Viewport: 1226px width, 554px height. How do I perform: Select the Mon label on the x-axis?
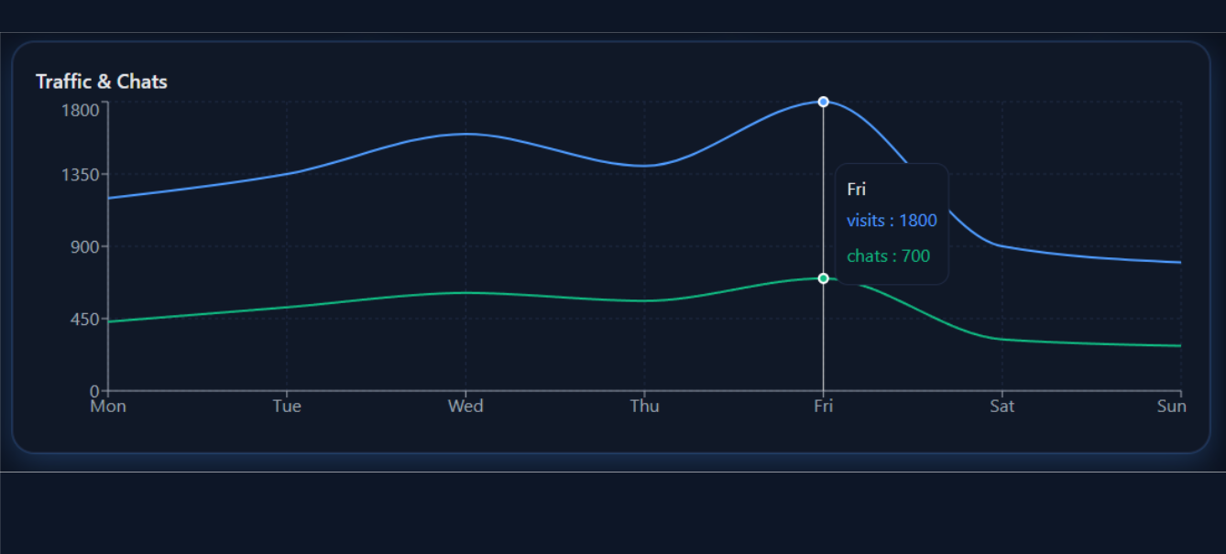tap(108, 407)
